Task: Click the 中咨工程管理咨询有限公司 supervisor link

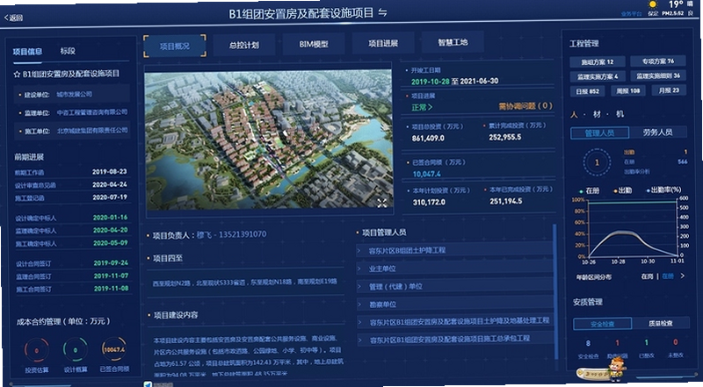Action: point(92,112)
